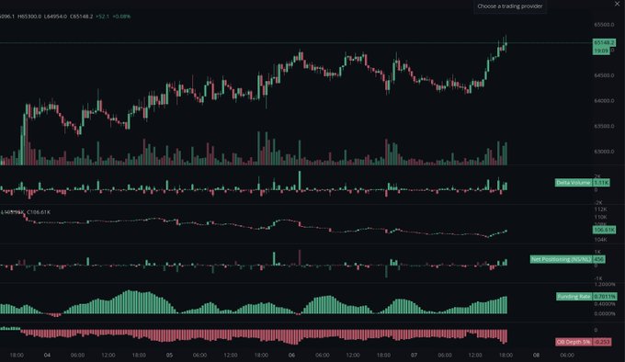Image resolution: width=625 pixels, height=362 pixels.
Task: Click the Delta Volume value 1.11K
Action: point(601,183)
